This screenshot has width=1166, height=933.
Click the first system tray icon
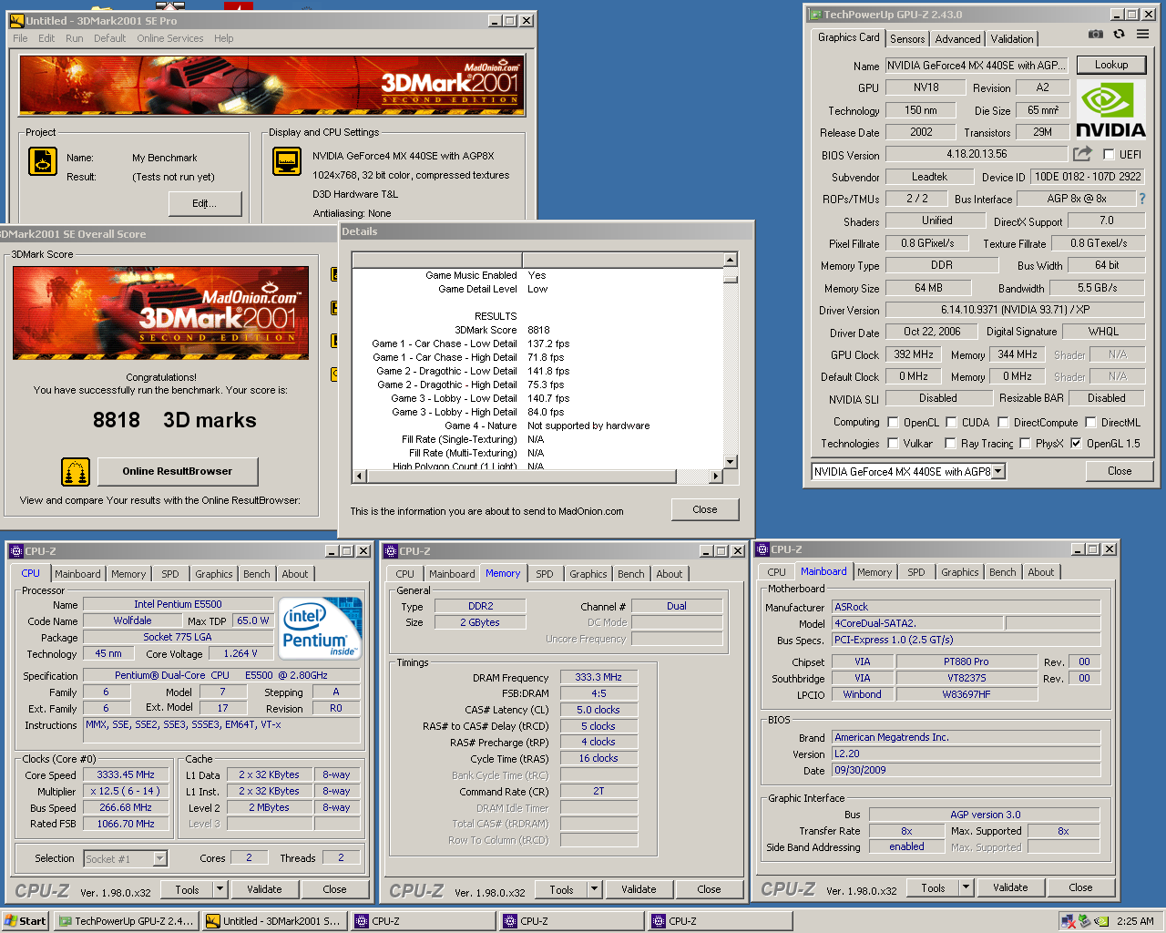coord(1068,921)
